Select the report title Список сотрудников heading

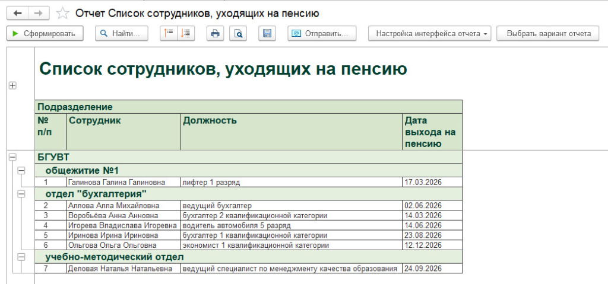(x=223, y=69)
